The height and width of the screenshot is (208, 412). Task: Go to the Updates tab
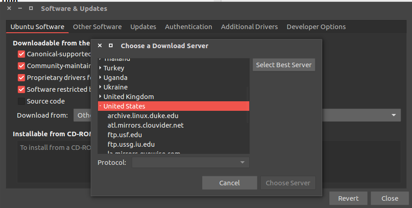pyautogui.click(x=143, y=27)
